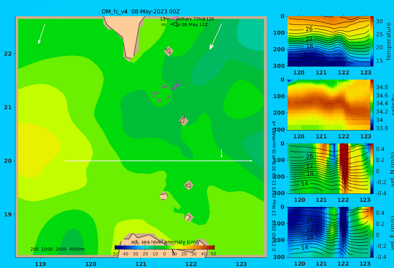
Task: Open the temperature section panel
Action: [x=329, y=41]
